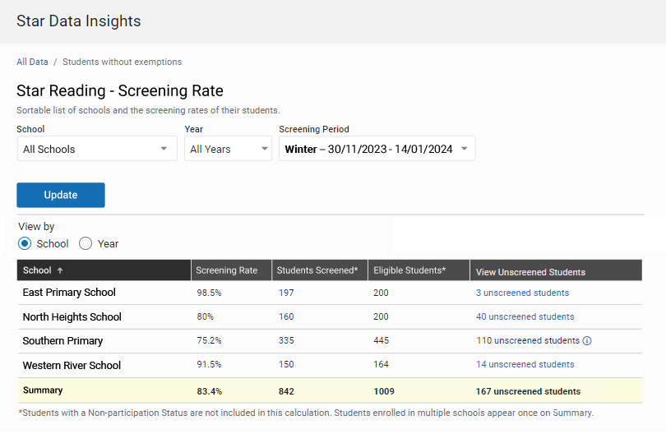Screen dimensions: 666x434
Task: Select Southern Primary row name
Action: coord(62,341)
